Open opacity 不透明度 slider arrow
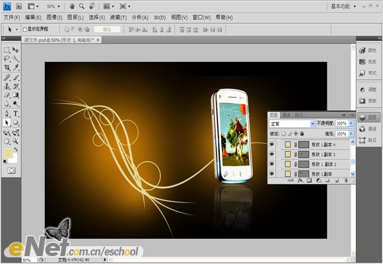This screenshot has height=264, width=383. tap(351, 123)
